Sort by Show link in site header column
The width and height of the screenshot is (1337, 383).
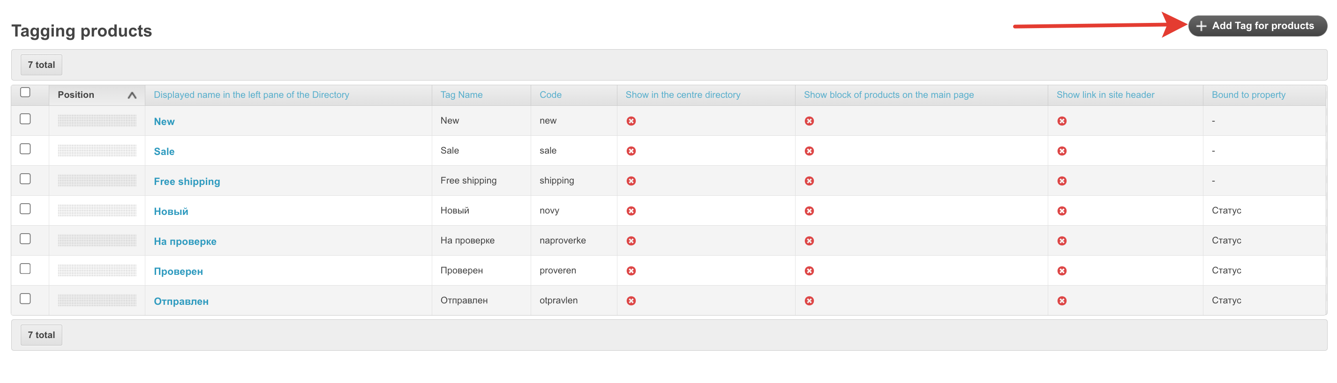pyautogui.click(x=1104, y=95)
